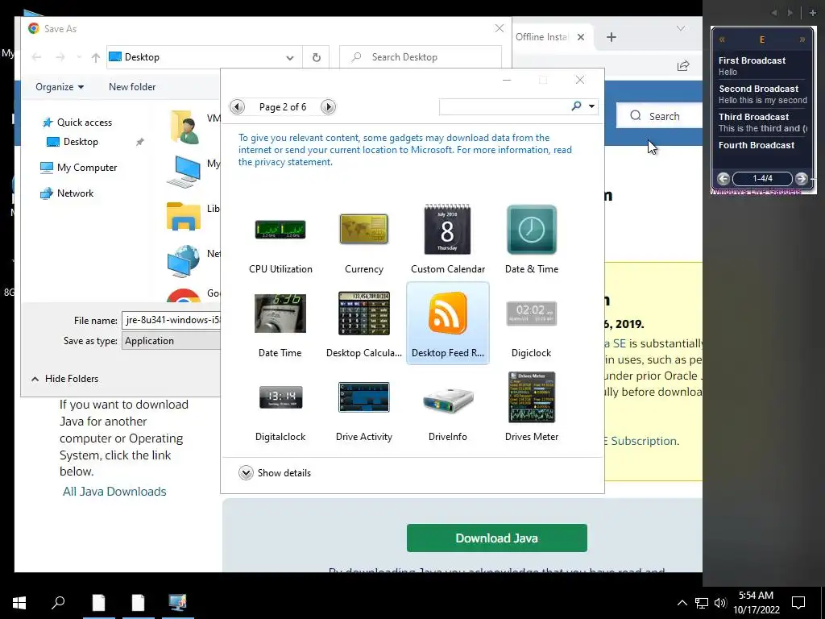Click the taskbar volume icon
The image size is (825, 619).
[x=720, y=603]
